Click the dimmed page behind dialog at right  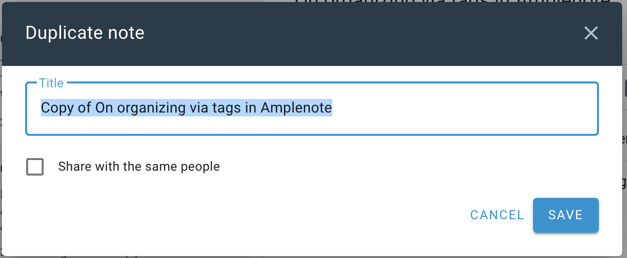click(625, 145)
